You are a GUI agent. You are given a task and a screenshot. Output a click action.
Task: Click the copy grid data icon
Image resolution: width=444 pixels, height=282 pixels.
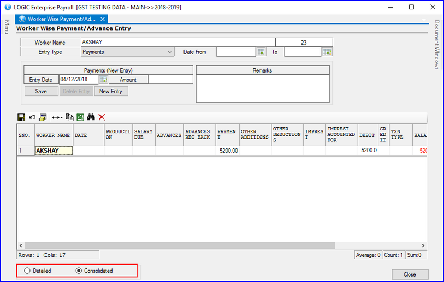(69, 117)
